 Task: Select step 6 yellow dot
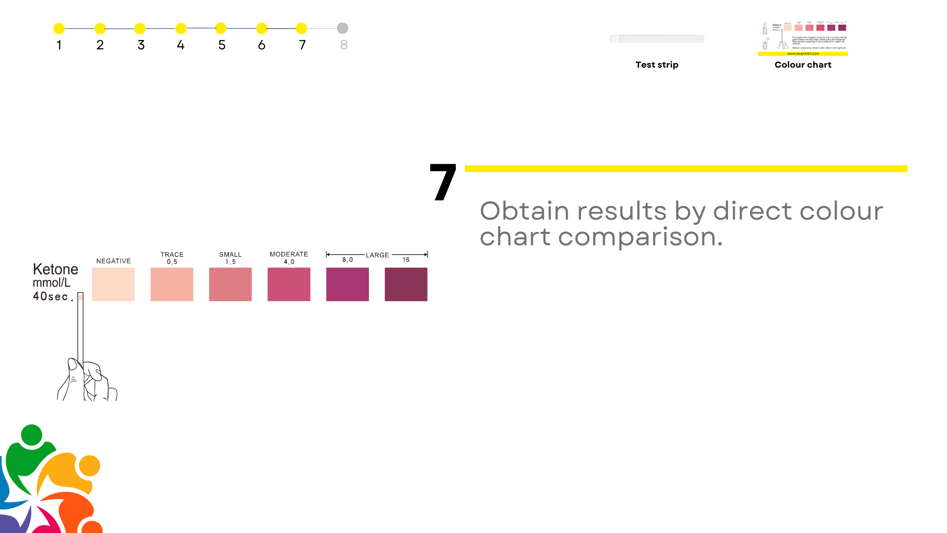(x=262, y=29)
